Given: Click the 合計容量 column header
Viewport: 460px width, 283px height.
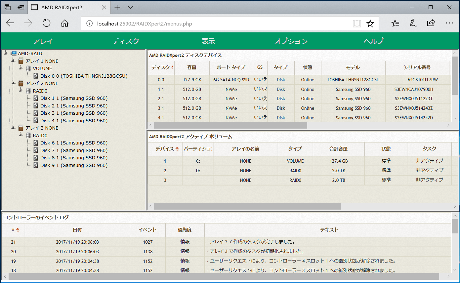Looking at the screenshot, I should 338,149.
